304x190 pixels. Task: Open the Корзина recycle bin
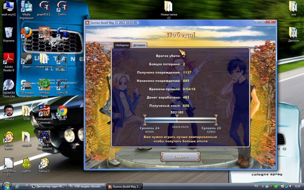8,33
